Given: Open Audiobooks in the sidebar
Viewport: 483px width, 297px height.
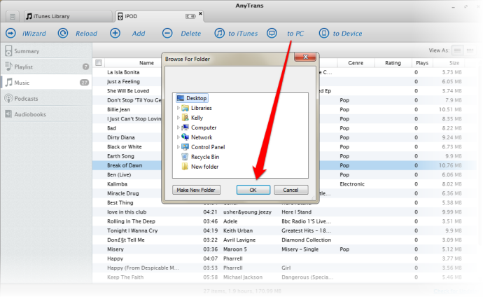Looking at the screenshot, I should [46, 114].
